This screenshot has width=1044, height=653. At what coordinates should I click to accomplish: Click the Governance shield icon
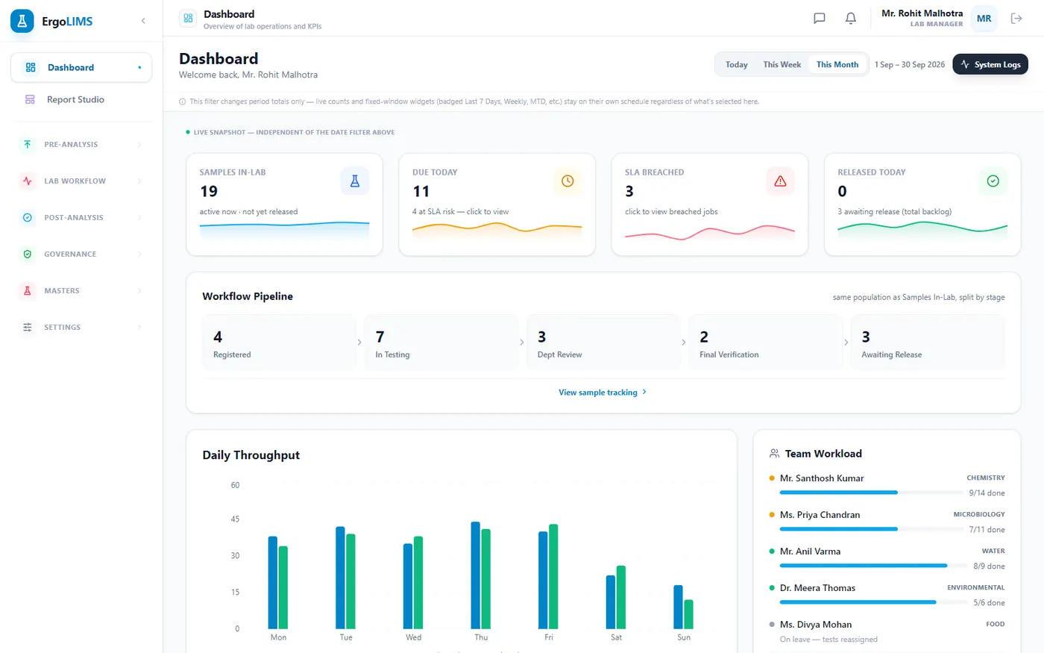(28, 254)
